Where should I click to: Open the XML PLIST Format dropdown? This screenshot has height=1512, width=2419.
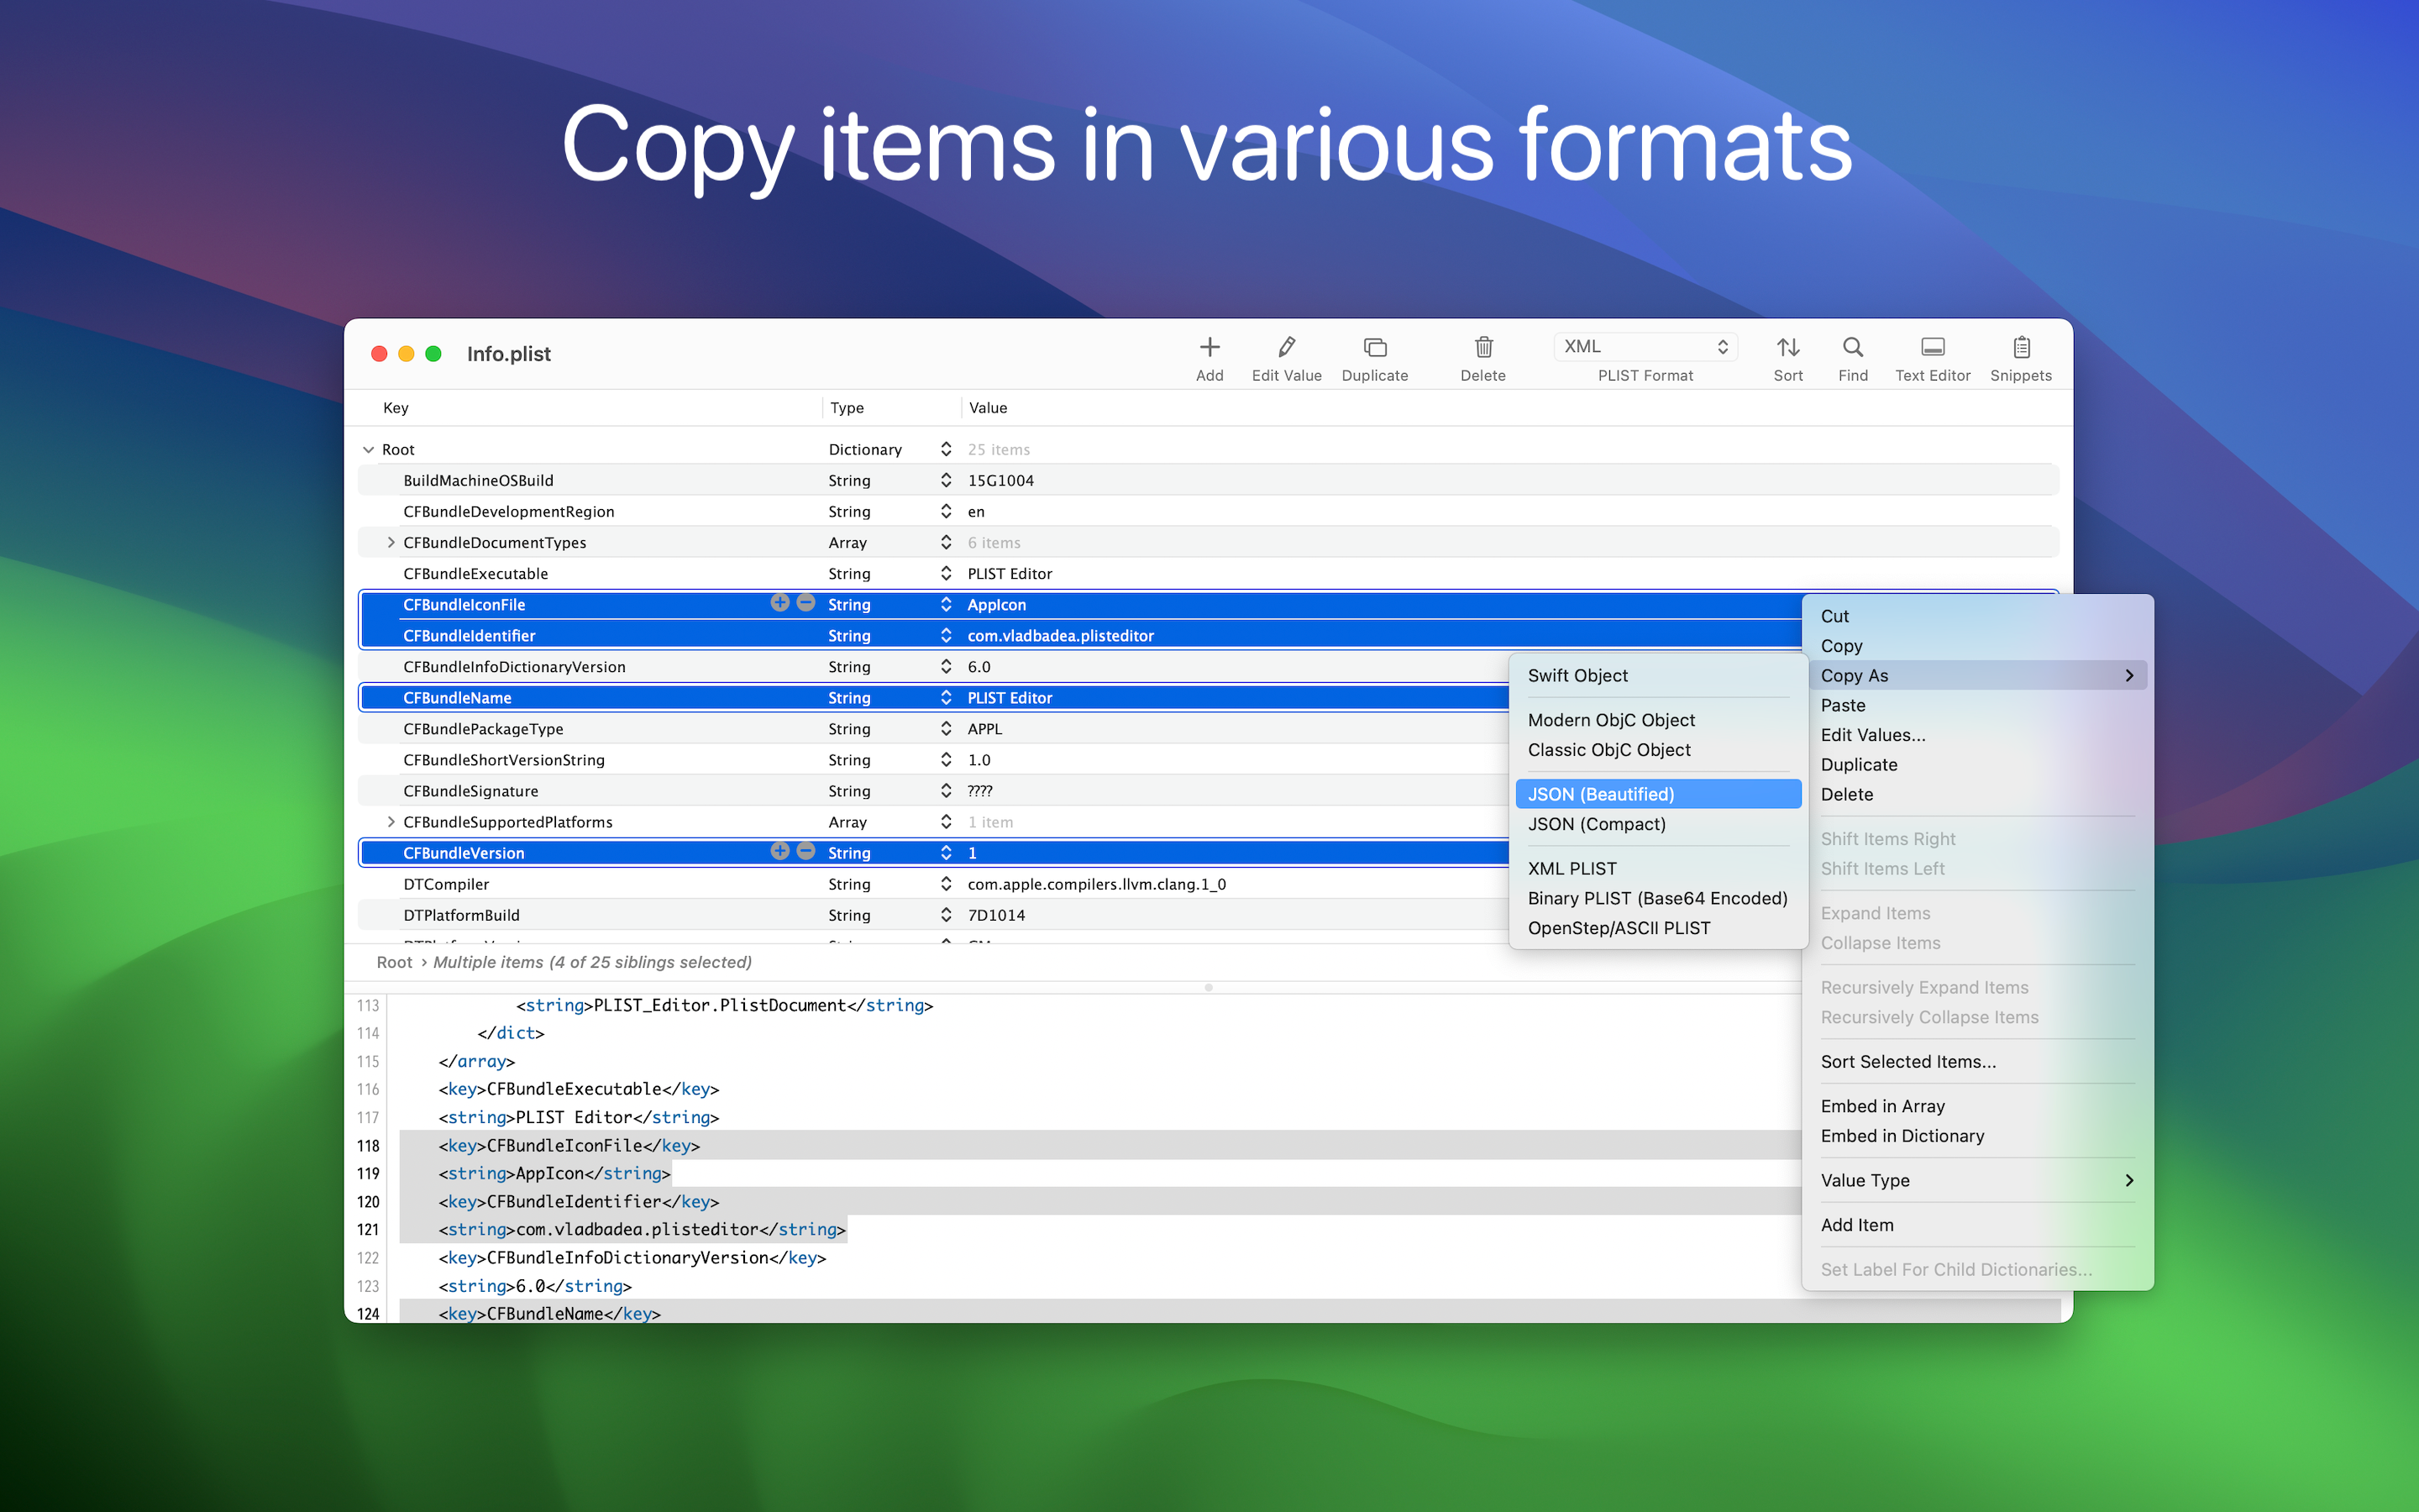point(1645,347)
